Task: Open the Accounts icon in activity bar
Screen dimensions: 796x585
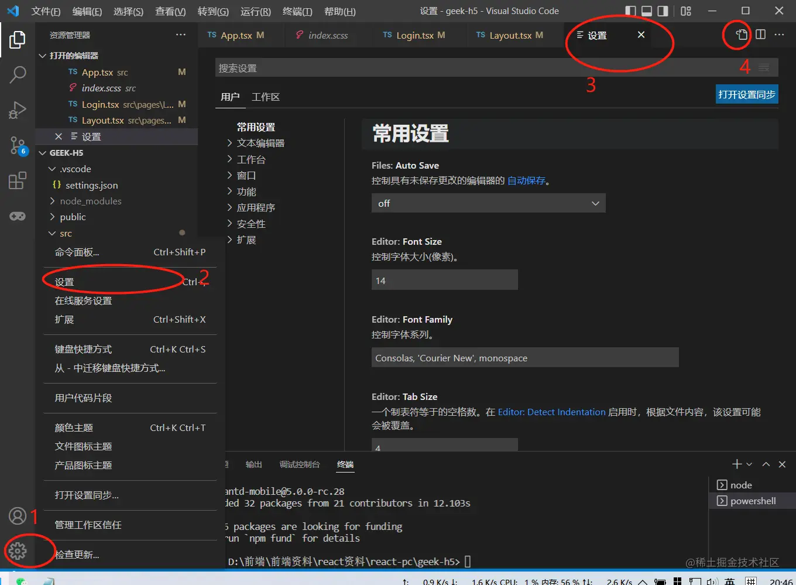Action: 18,516
